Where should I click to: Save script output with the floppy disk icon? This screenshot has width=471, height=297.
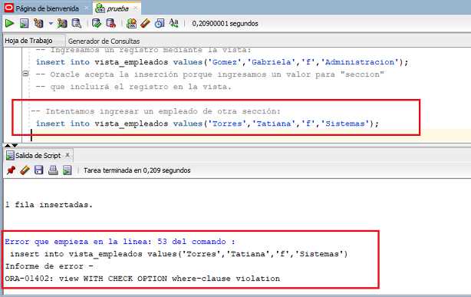coord(39,170)
